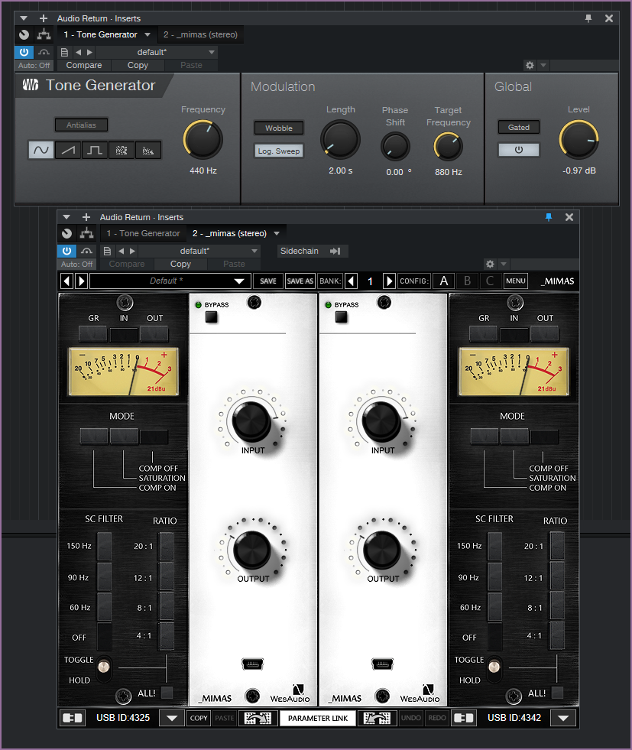Open gear settings in Tone Generator header

point(530,65)
